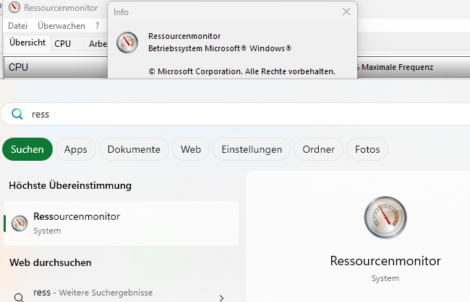Click the magnifier icon in search box
This screenshot has height=302, width=470.
coord(17,114)
